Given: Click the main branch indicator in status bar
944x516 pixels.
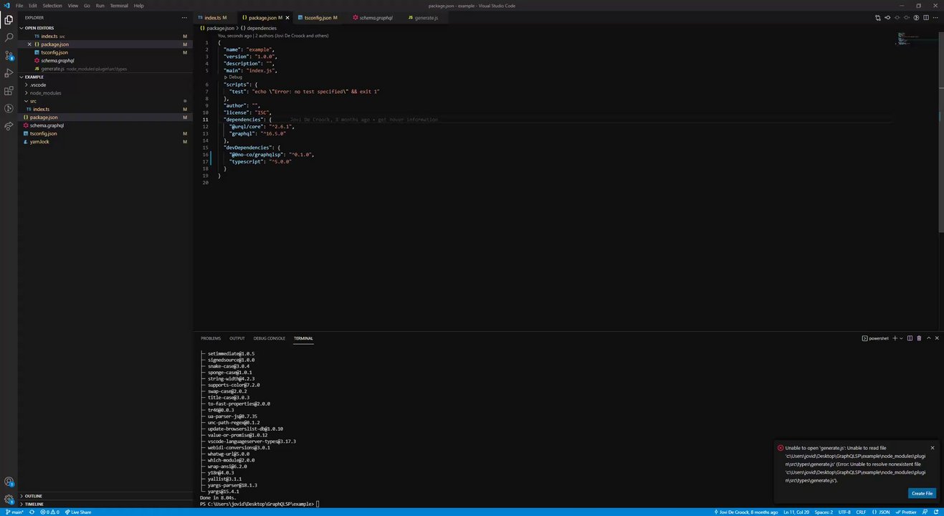Looking at the screenshot, I should [14, 512].
